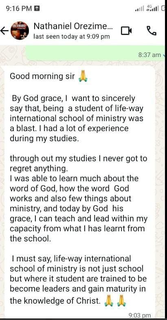Screen dimensions: 167x320
Task: Start a video call with Nathaniel
Action: tap(126, 31)
